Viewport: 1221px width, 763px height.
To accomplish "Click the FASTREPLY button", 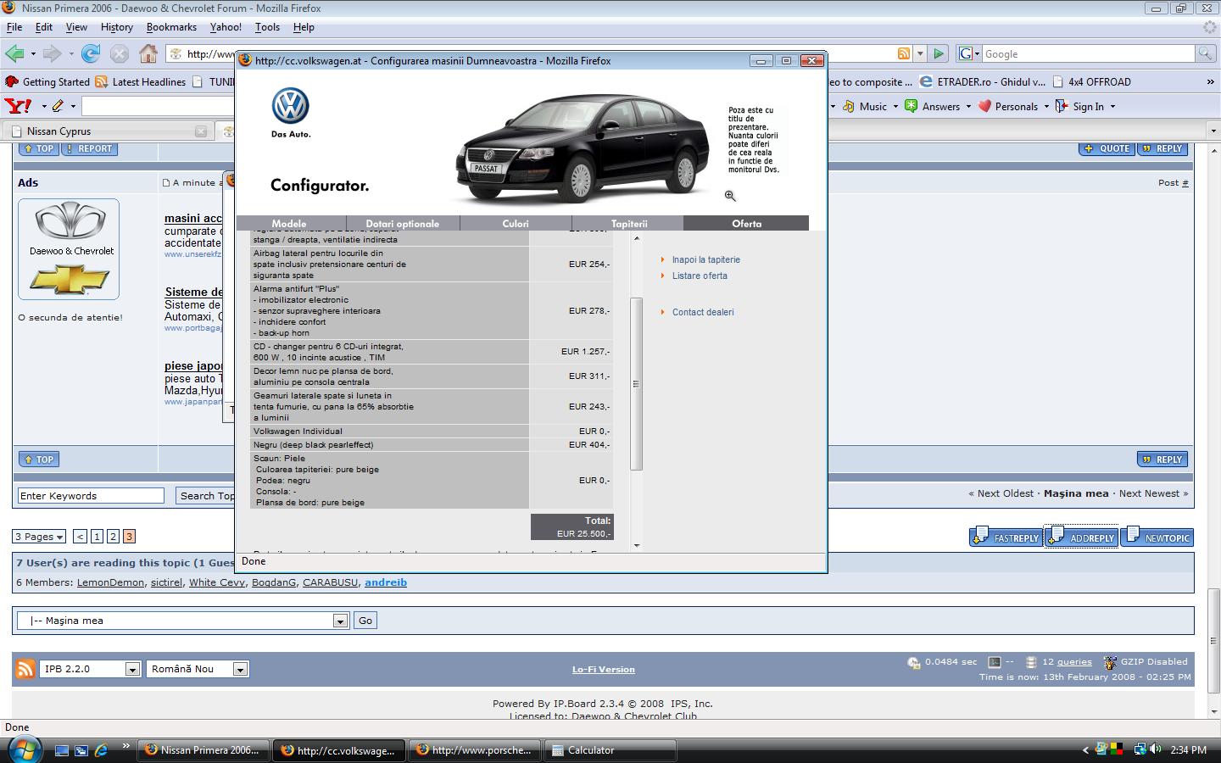I will (1006, 537).
